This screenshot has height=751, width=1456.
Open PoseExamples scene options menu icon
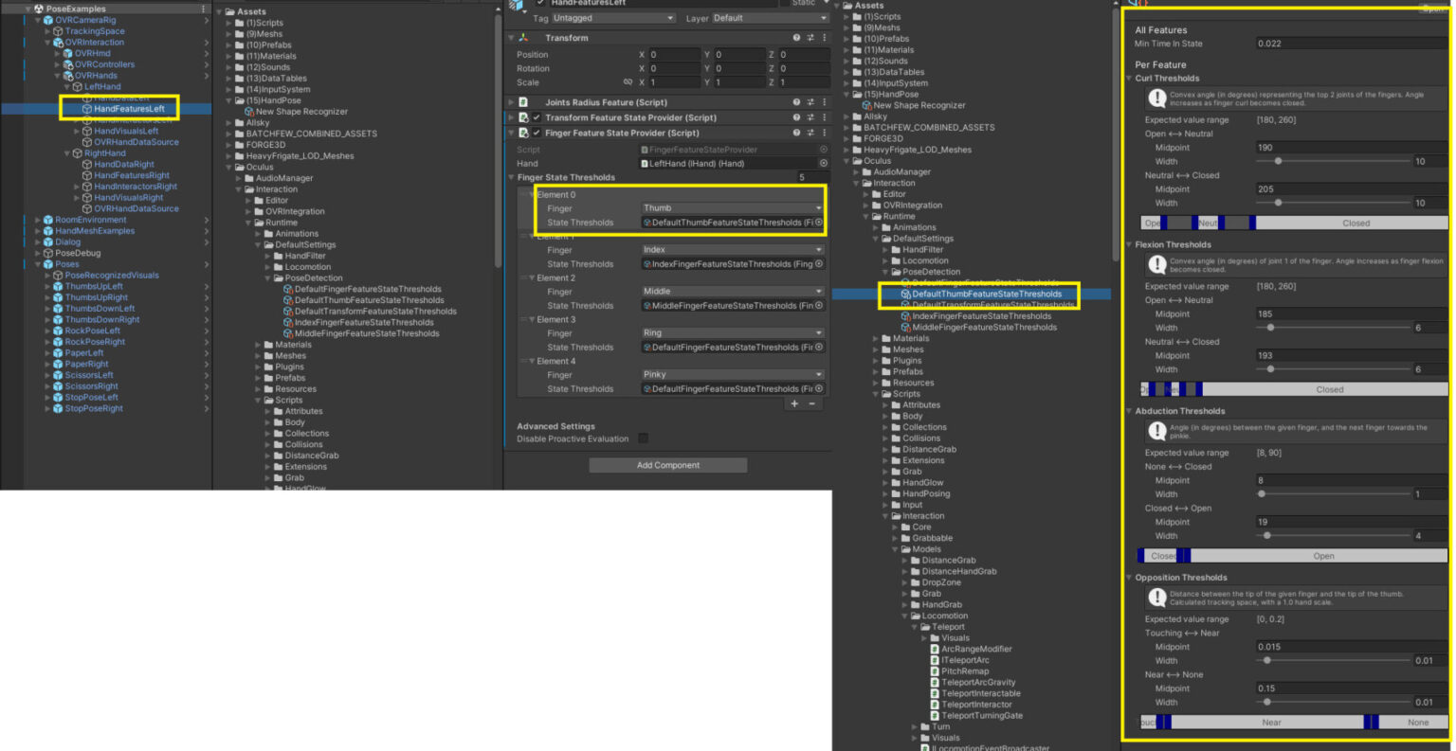coord(203,9)
